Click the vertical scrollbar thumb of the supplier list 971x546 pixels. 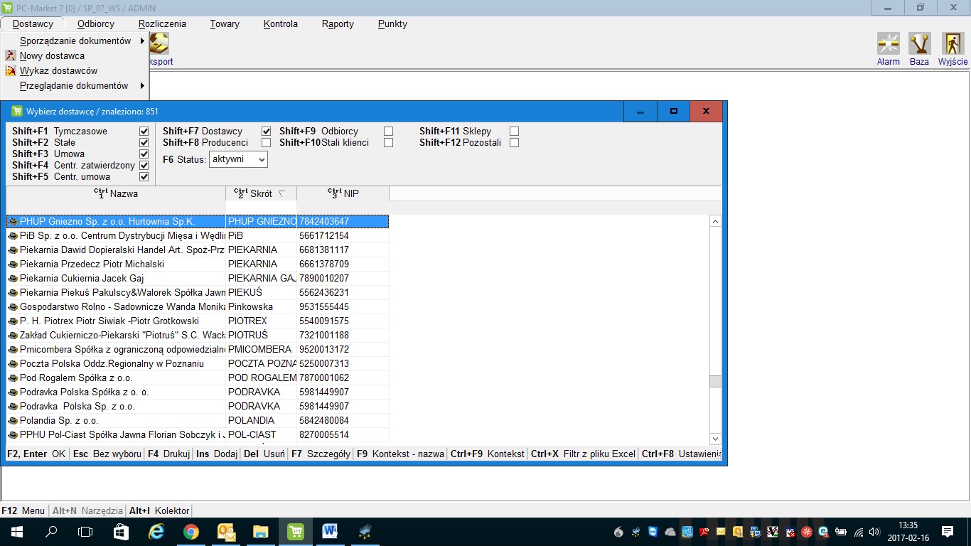point(715,381)
